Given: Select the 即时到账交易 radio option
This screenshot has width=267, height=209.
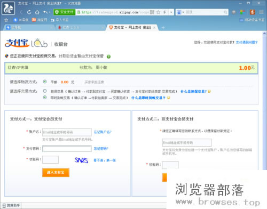Looking at the screenshot, I should (x=45, y=98).
